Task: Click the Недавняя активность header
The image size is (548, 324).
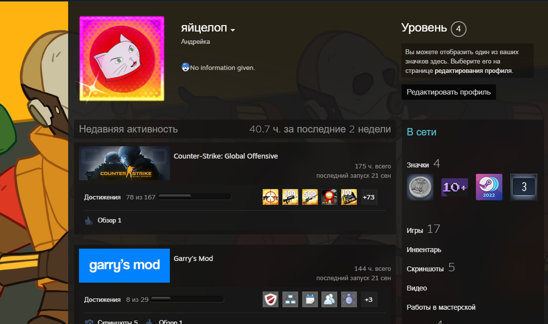Action: pyautogui.click(x=128, y=129)
